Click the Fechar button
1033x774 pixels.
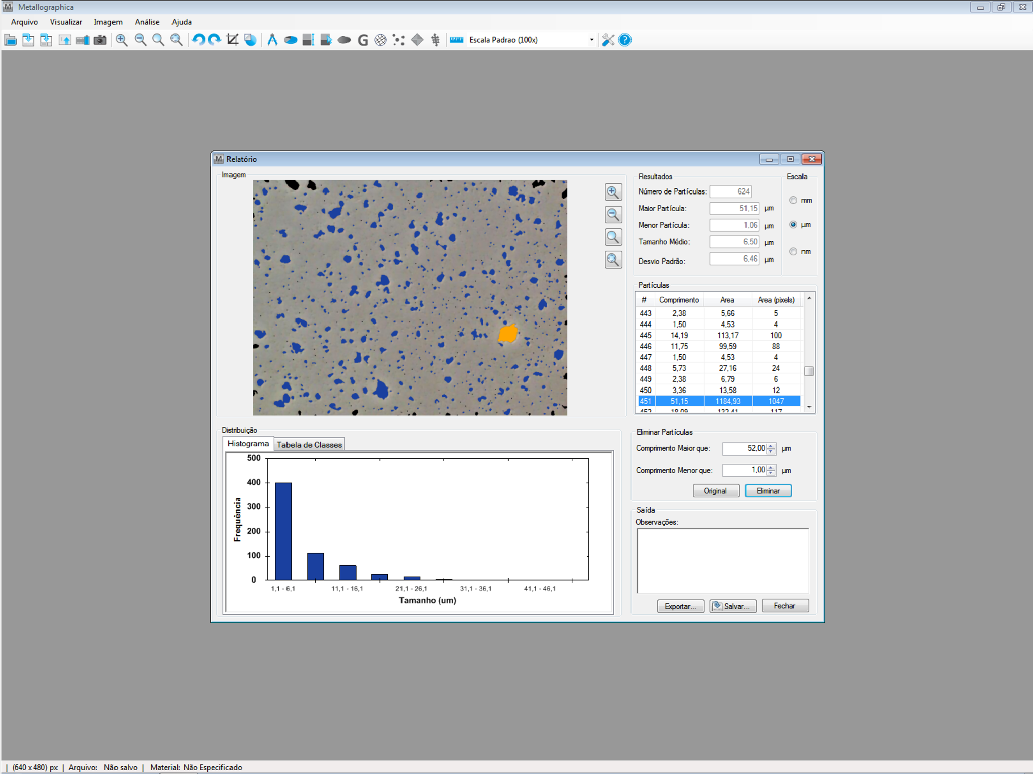785,606
